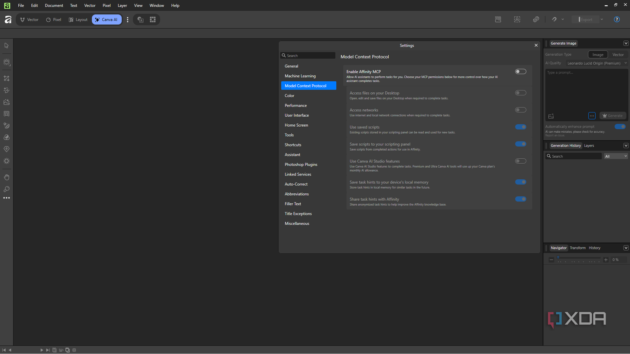
Task: Open the Layer menu
Action: [x=122, y=5]
